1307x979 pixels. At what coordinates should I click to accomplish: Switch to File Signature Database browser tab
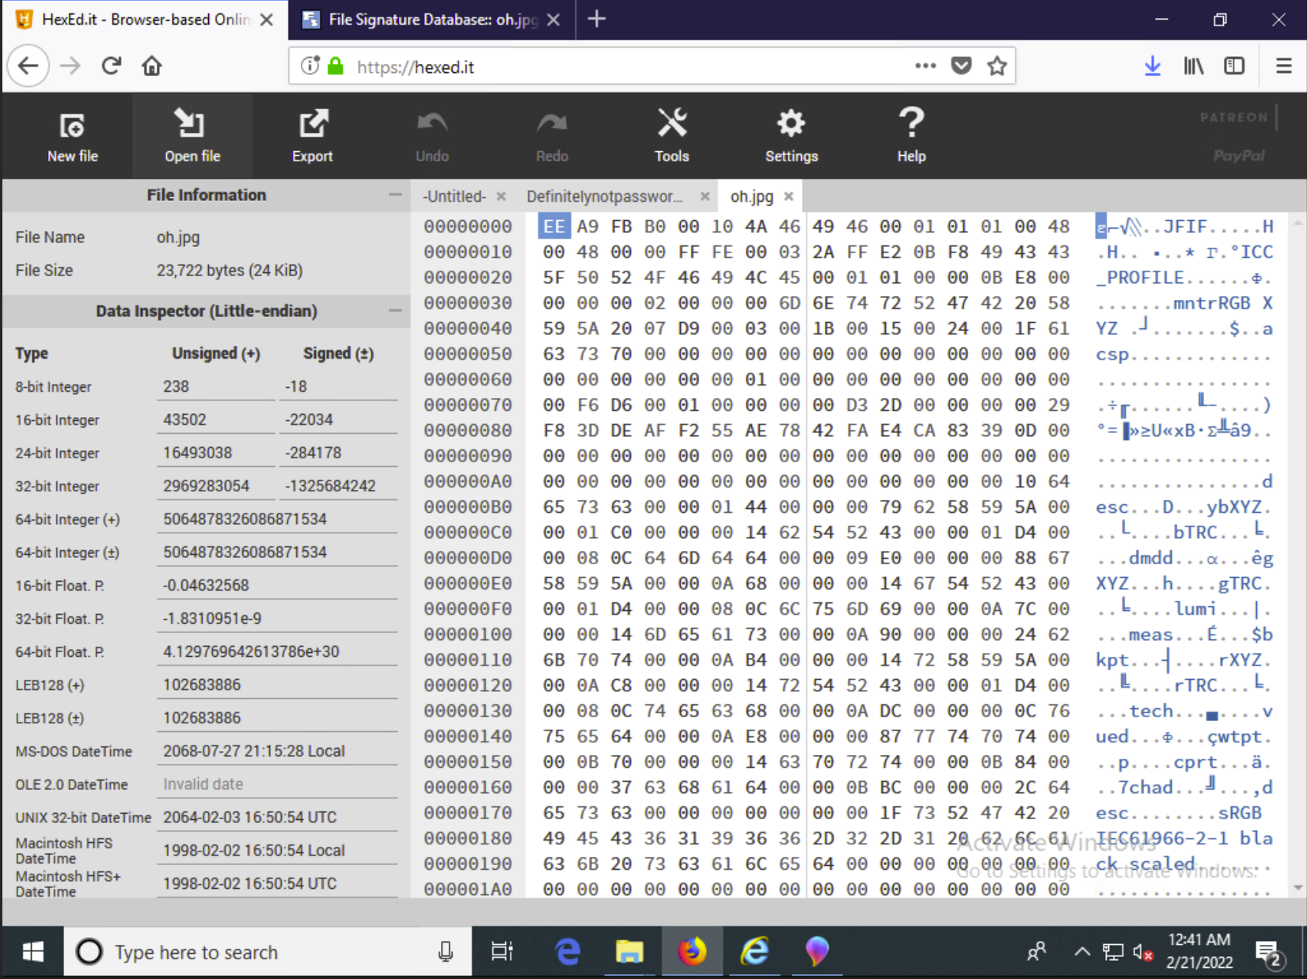[432, 20]
